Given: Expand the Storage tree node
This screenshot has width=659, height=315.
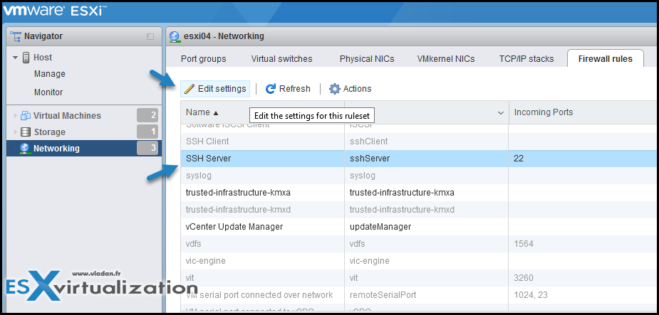Looking at the screenshot, I should (16, 132).
